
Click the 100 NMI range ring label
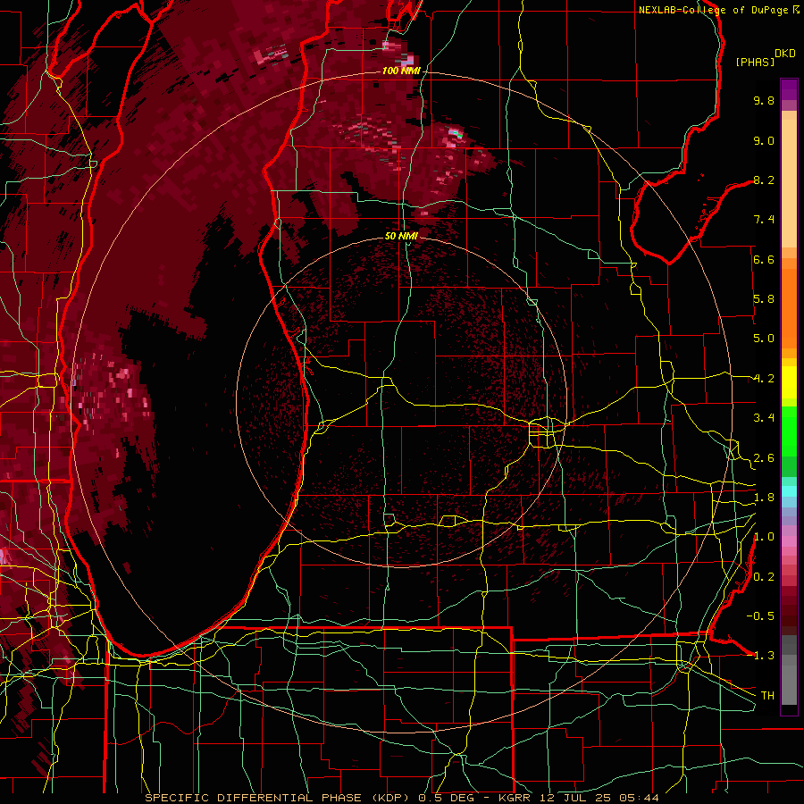point(401,71)
